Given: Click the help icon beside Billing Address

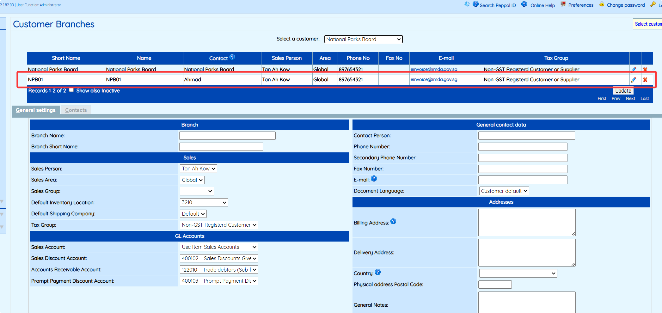Looking at the screenshot, I should point(393,222).
